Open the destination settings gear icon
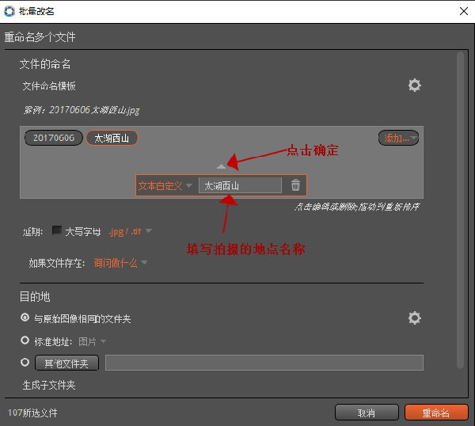 tap(414, 318)
